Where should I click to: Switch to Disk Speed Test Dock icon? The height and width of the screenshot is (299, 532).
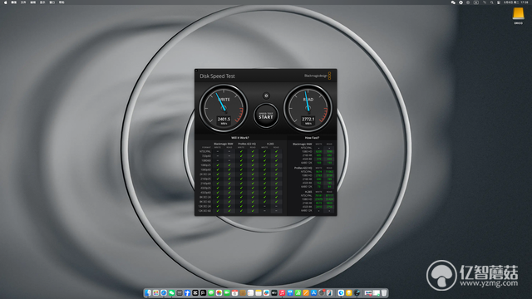pos(357,292)
